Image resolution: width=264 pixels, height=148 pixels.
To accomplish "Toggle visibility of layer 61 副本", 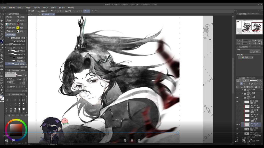I will (x=237, y=106).
